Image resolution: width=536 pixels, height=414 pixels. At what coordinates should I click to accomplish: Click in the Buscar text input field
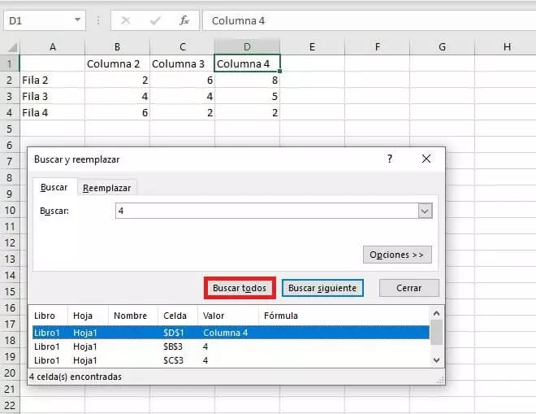pos(266,211)
